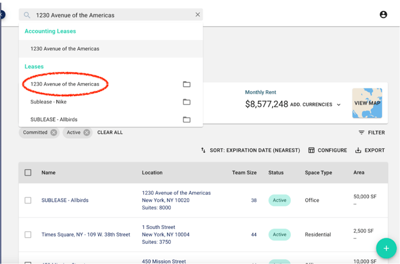Open the View Map thumbnail
This screenshot has width=400, height=264.
367,103
